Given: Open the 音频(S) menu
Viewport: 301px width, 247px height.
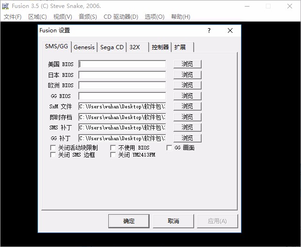Looking at the screenshot, I should (88, 17).
